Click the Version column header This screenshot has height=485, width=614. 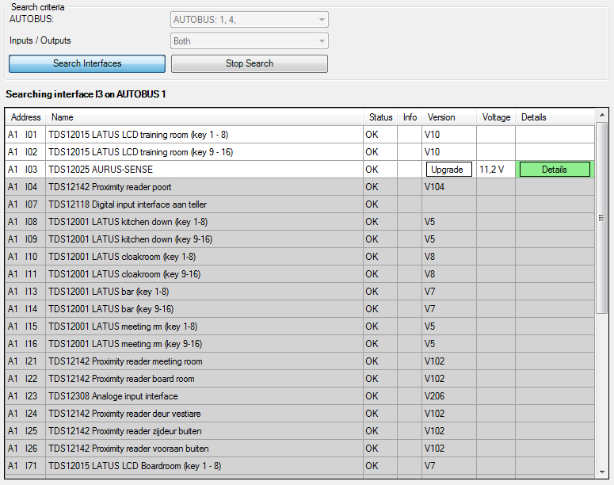click(441, 117)
